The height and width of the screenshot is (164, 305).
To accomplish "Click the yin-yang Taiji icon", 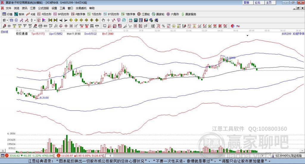I will tap(232, 26).
